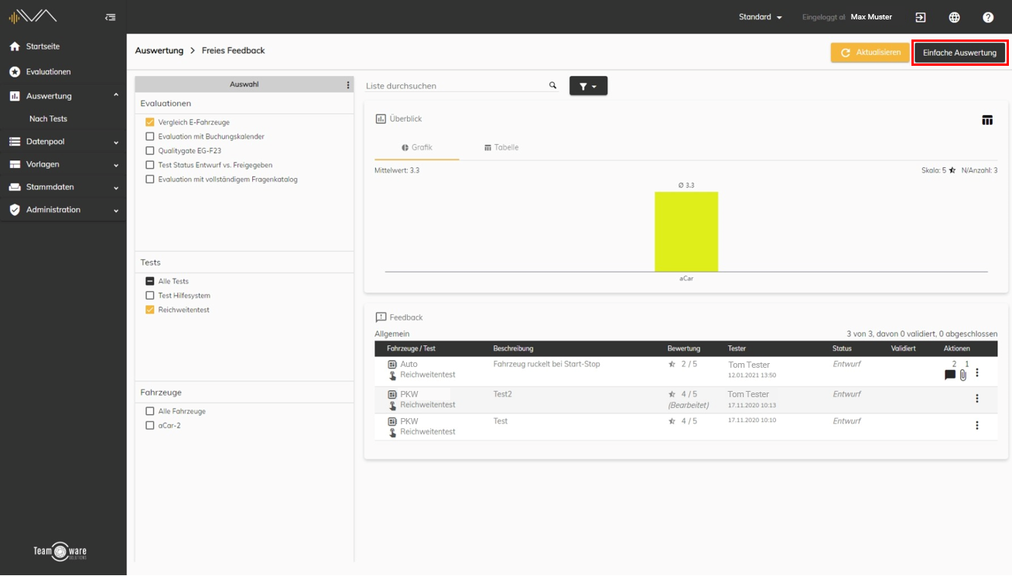Expand the Administration sidebar section
The width and height of the screenshot is (1012, 576).
(x=116, y=211)
